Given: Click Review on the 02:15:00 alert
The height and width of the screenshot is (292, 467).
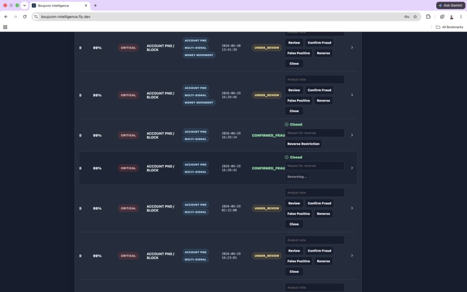Looking at the screenshot, I should (294, 203).
